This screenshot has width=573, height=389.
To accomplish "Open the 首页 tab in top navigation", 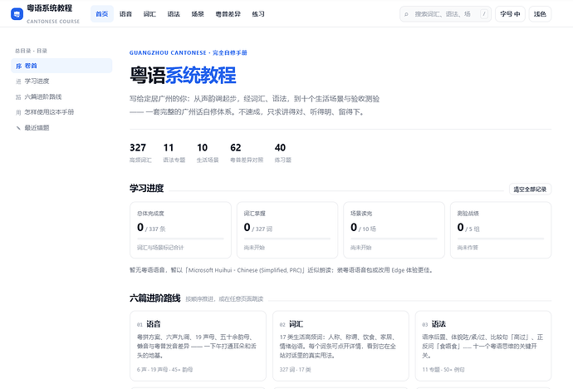I will (x=102, y=14).
